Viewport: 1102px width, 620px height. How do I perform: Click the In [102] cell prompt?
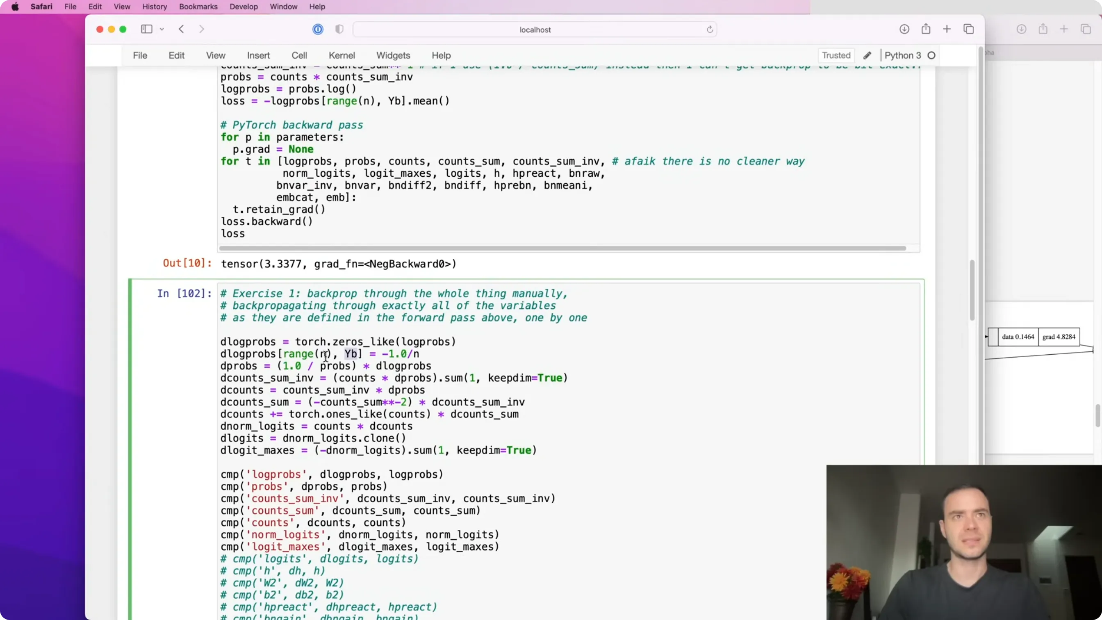pyautogui.click(x=184, y=293)
